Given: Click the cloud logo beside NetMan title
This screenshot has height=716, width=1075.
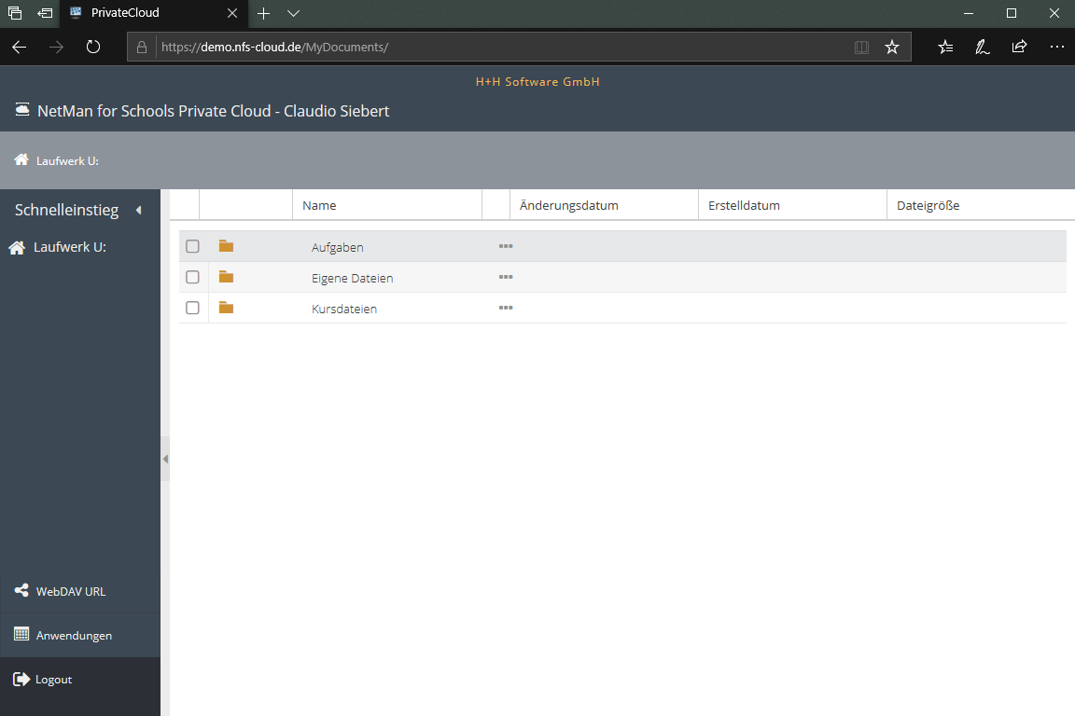Looking at the screenshot, I should [x=22, y=110].
